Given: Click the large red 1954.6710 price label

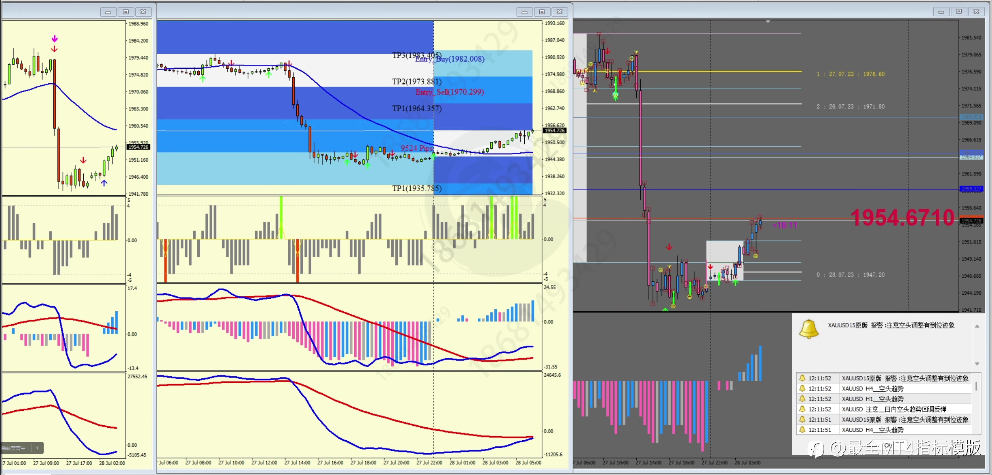Looking at the screenshot, I should [902, 217].
